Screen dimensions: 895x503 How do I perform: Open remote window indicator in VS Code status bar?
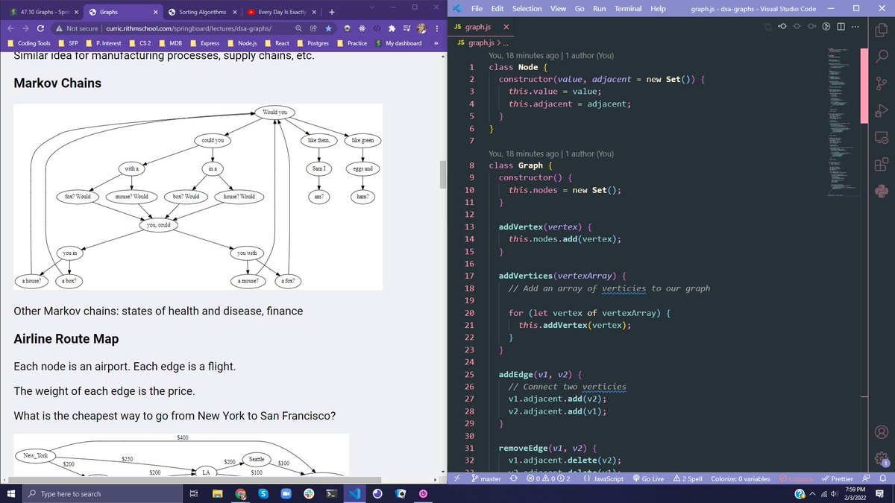click(456, 478)
